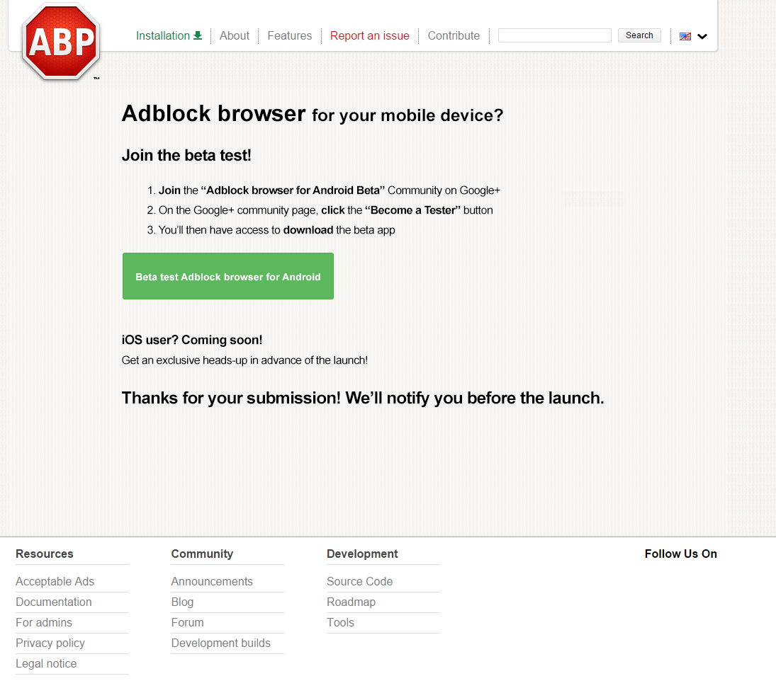Expand the language selector chevron
The width and height of the screenshot is (776, 693).
(x=702, y=36)
